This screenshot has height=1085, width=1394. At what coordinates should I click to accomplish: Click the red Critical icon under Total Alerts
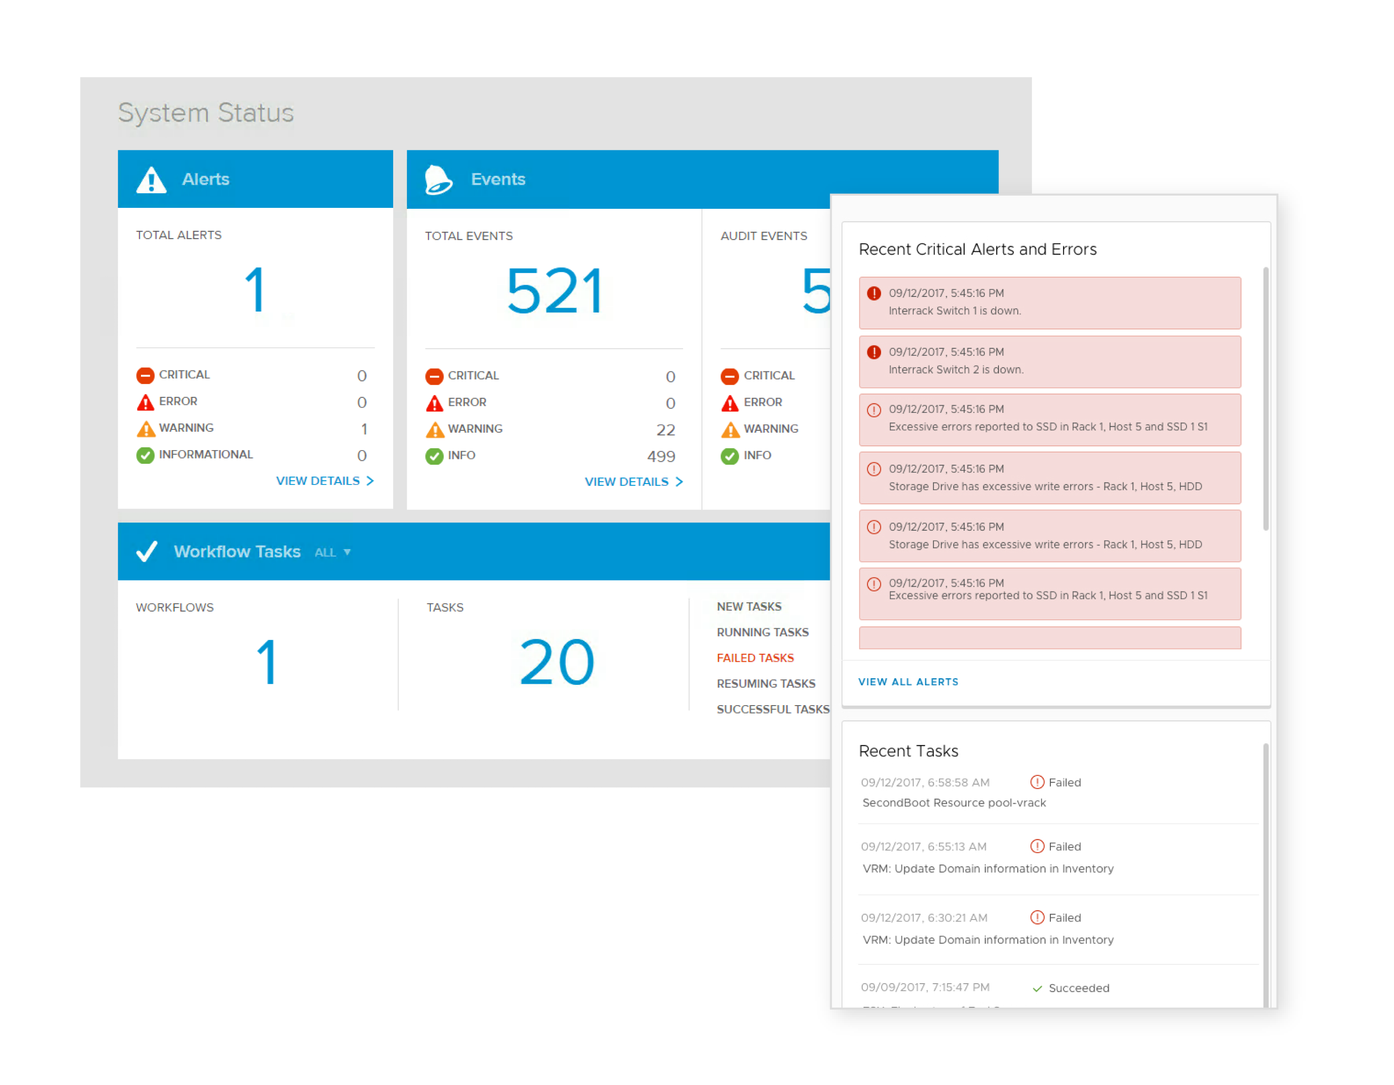pyautogui.click(x=146, y=375)
